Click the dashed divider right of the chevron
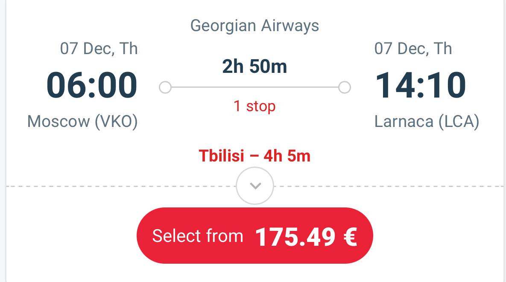506x282 pixels. tap(389, 186)
